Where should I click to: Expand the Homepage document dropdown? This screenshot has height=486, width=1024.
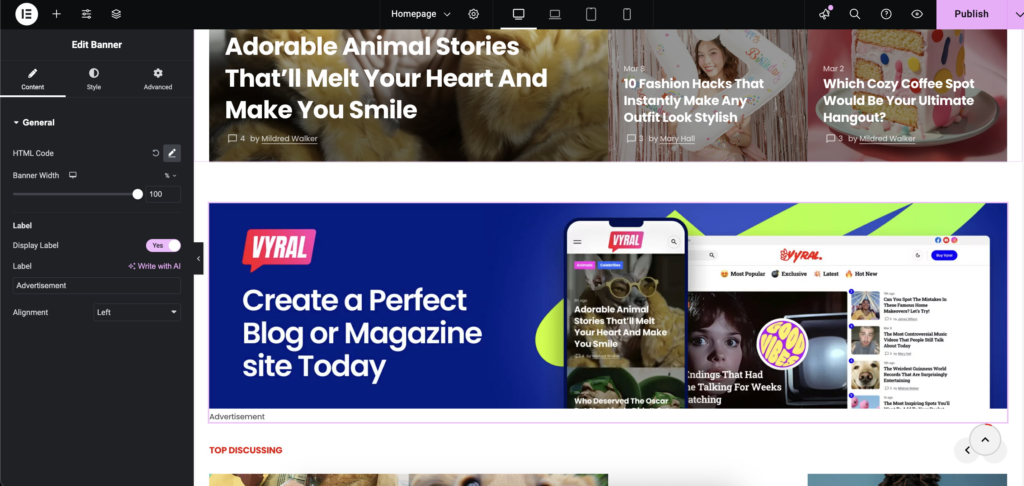(x=421, y=14)
